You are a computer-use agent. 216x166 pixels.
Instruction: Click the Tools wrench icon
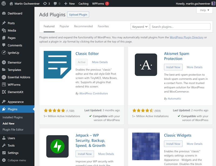4,145
